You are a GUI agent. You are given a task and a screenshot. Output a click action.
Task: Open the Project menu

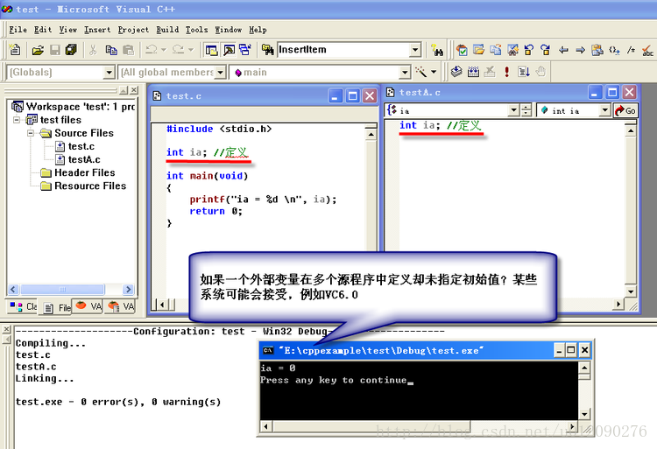[x=133, y=30]
